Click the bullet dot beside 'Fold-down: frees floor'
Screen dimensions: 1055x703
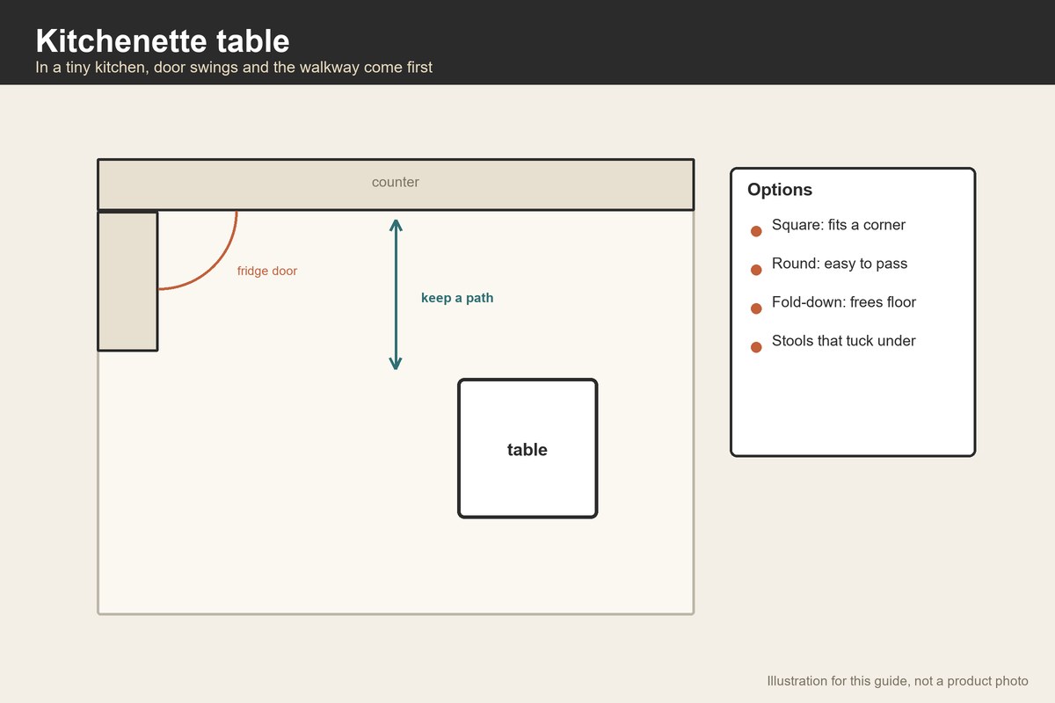tap(755, 308)
